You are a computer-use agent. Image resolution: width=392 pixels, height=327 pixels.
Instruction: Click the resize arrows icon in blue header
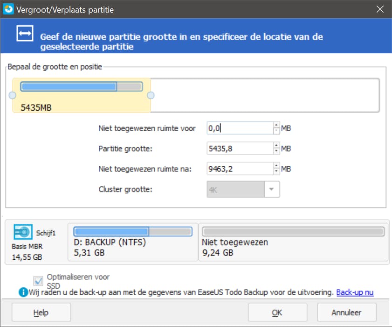click(25, 33)
